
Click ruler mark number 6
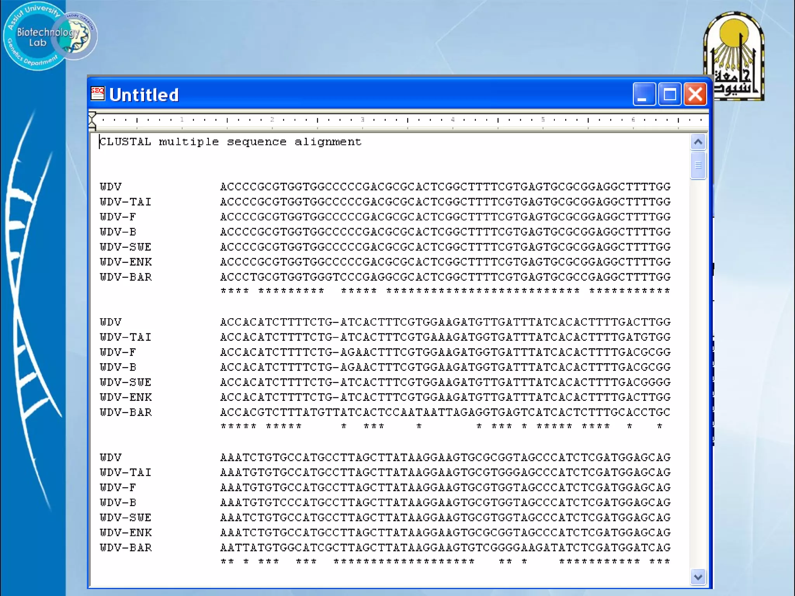pyautogui.click(x=633, y=120)
